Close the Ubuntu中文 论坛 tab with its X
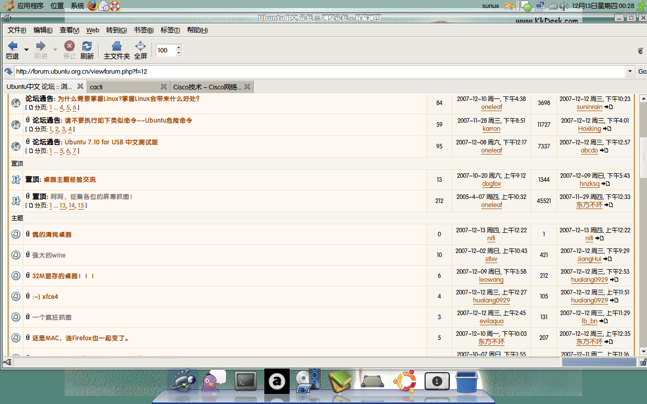The width and height of the screenshot is (647, 404). click(80, 86)
